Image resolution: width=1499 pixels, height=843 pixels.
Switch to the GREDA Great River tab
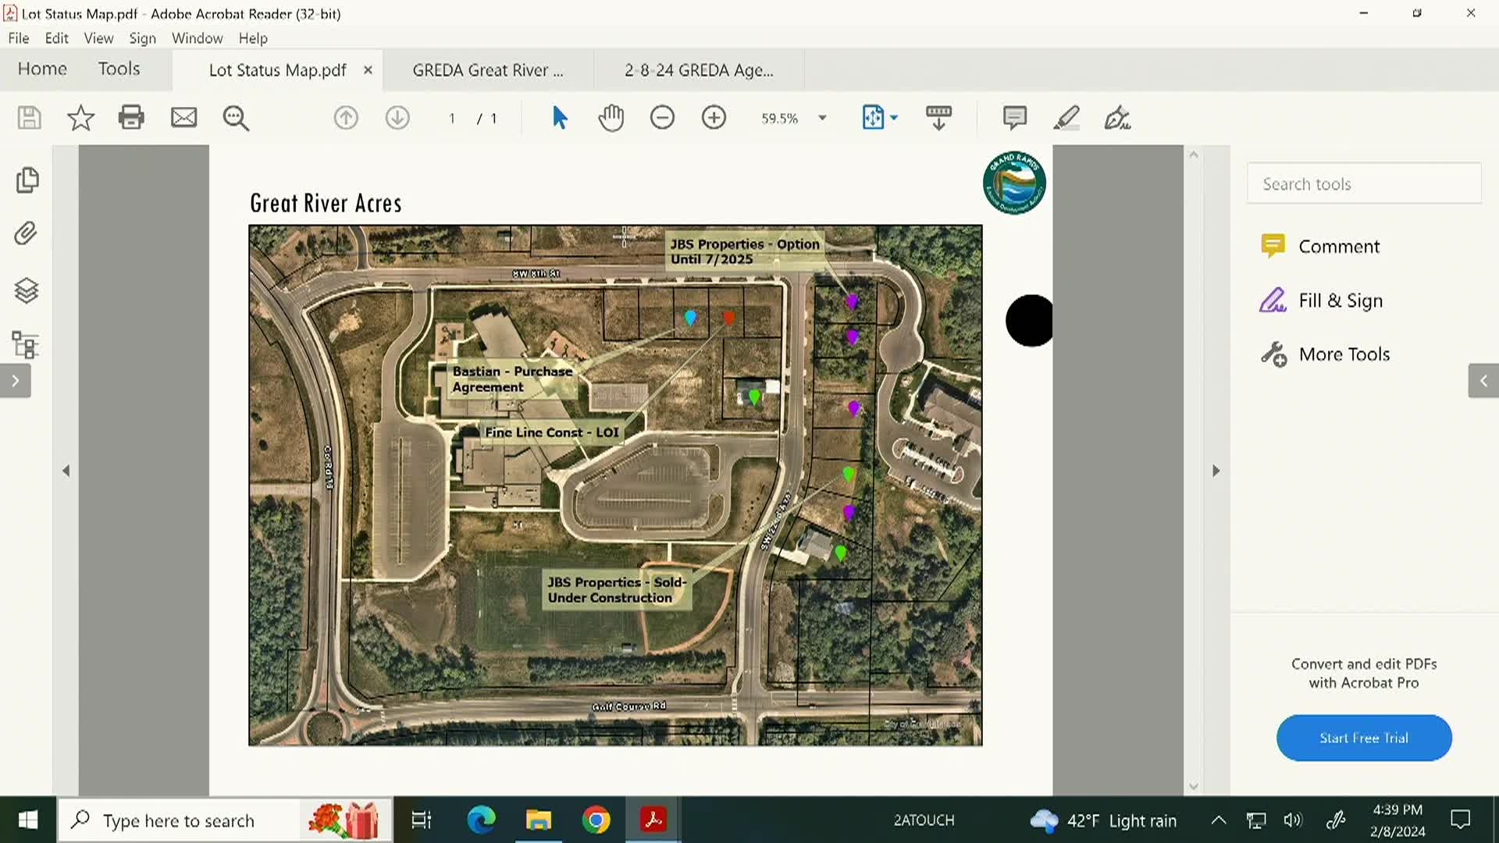488,70
